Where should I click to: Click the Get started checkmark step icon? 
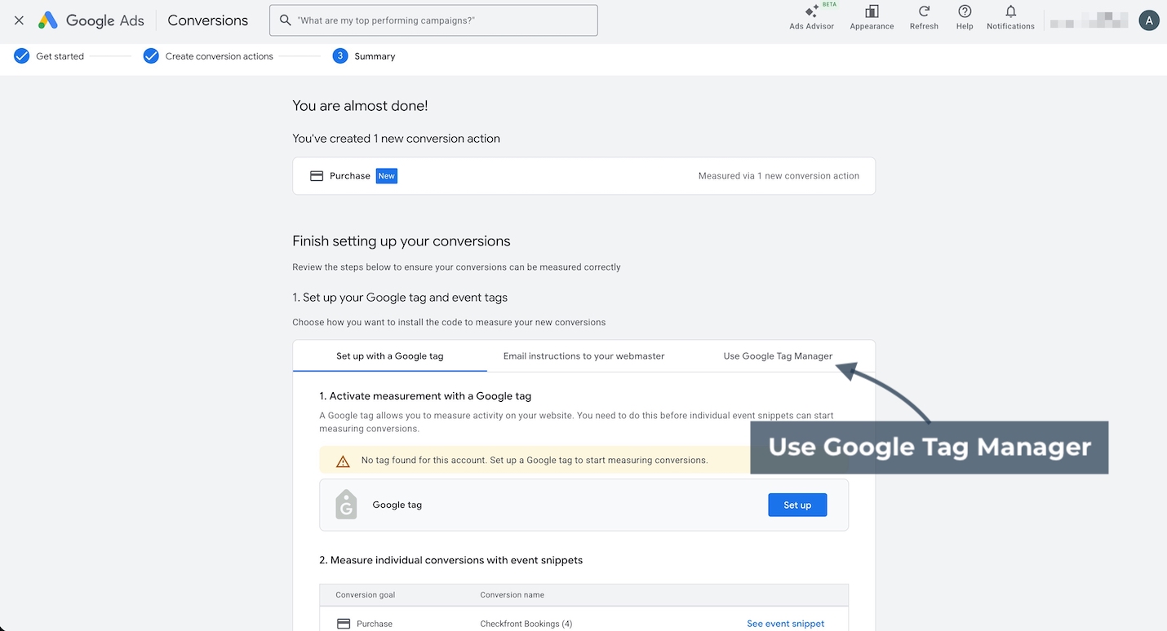22,56
